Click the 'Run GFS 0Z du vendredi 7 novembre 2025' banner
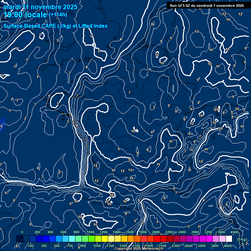 [207, 6]
